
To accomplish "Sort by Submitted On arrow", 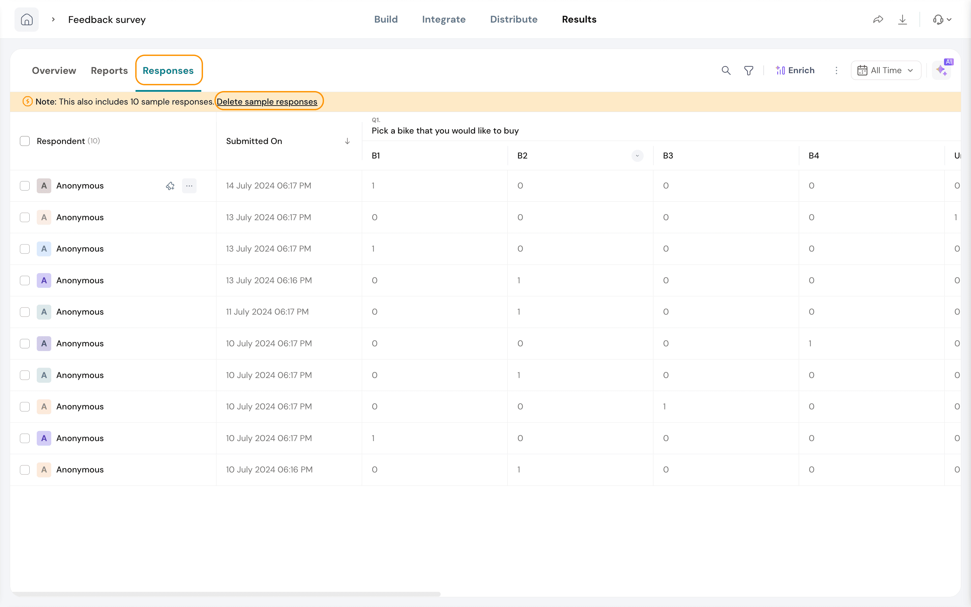I will pyautogui.click(x=348, y=141).
